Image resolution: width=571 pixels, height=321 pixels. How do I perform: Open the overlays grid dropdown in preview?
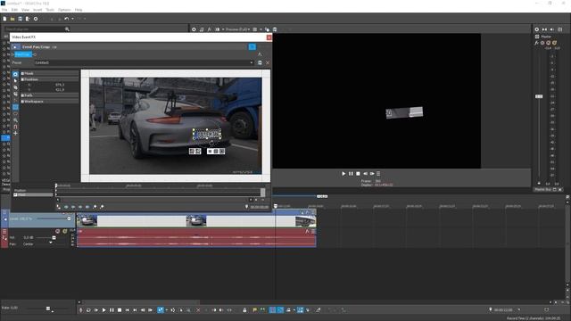pos(261,29)
